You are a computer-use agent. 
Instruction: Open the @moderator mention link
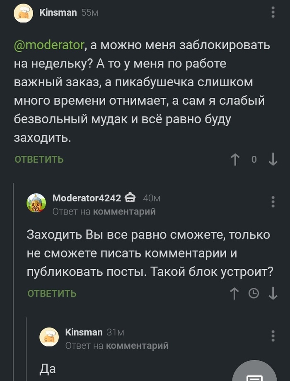50,45
